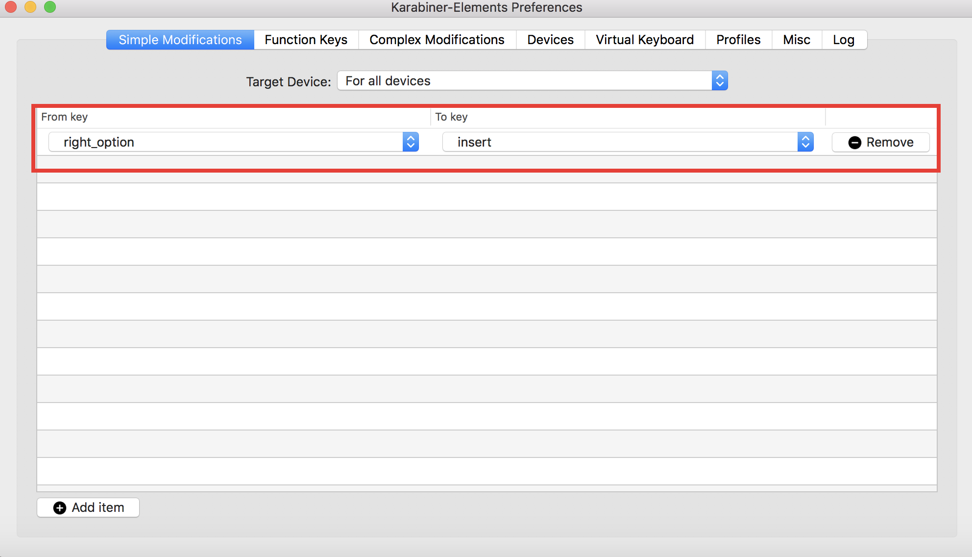The height and width of the screenshot is (557, 972).
Task: Switch to the Simple Modifications tab
Action: tap(180, 40)
